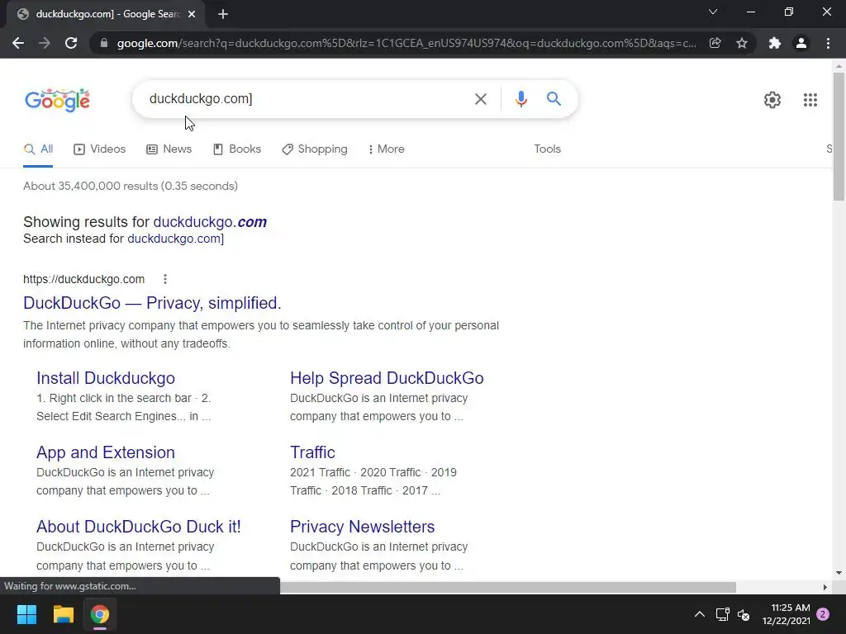Open About DuckDuckGo Duck it! sitelink
846x634 pixels.
[139, 527]
